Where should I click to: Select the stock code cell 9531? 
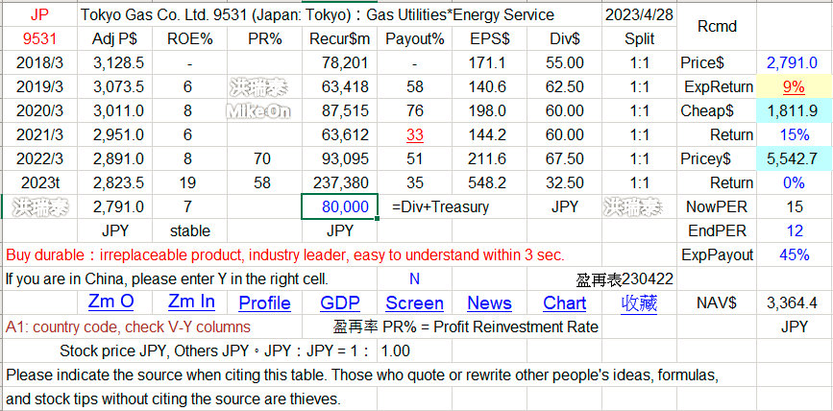[x=39, y=38]
